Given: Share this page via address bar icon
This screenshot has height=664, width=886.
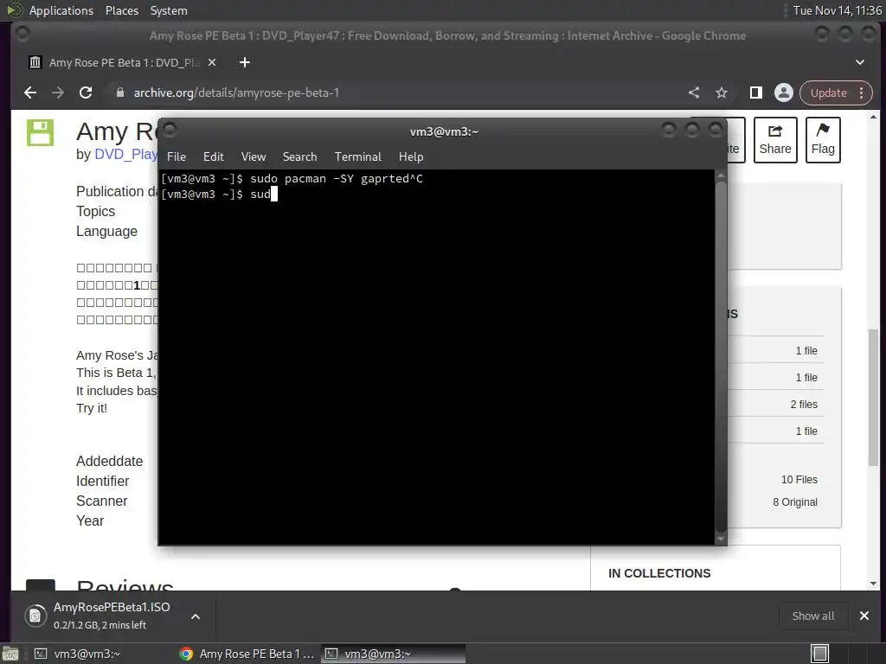Looking at the screenshot, I should (x=694, y=93).
